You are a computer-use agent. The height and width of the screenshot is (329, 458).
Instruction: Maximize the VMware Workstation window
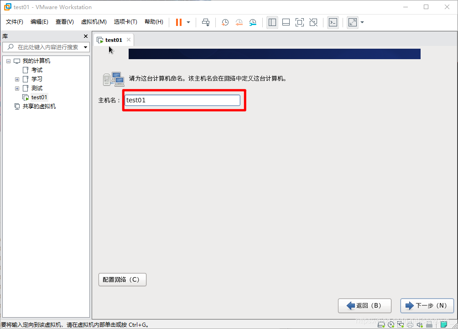[426, 7]
